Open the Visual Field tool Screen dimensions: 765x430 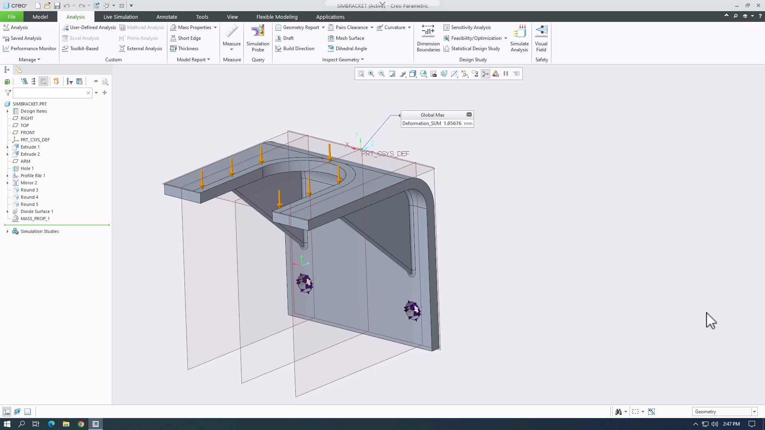[x=541, y=38]
